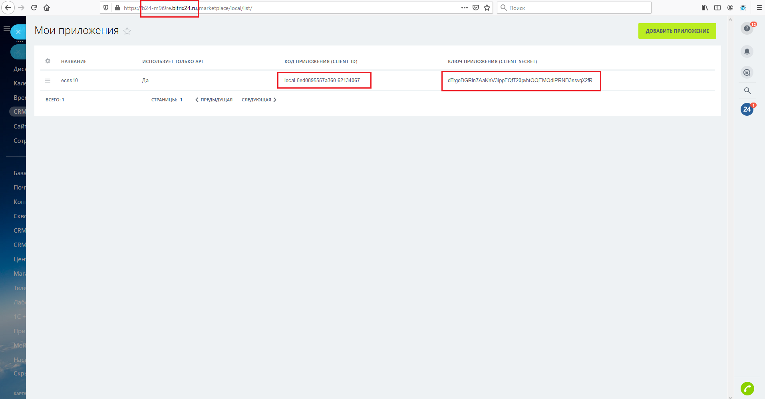Click the КОД ПРИЛОЖЕНИЯ (CLIENT ID) header
This screenshot has width=765, height=399.
321,61
